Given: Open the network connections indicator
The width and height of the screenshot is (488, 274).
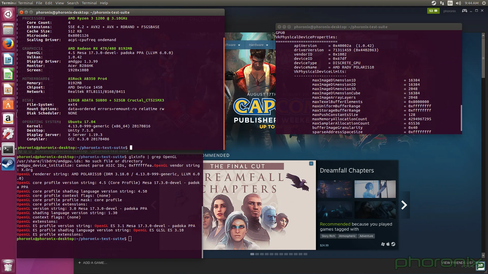Looking at the screenshot, I should pos(442,3).
